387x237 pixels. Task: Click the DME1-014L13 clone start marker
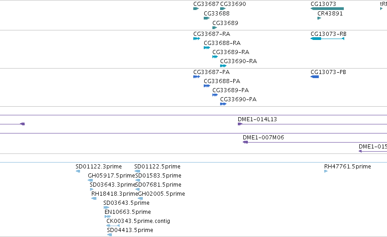pyautogui.click(x=240, y=124)
